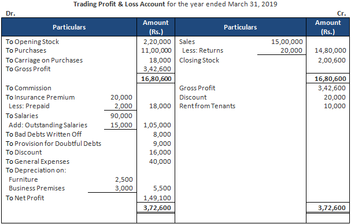Select the Business Premises depreciation 3,000

124,188
